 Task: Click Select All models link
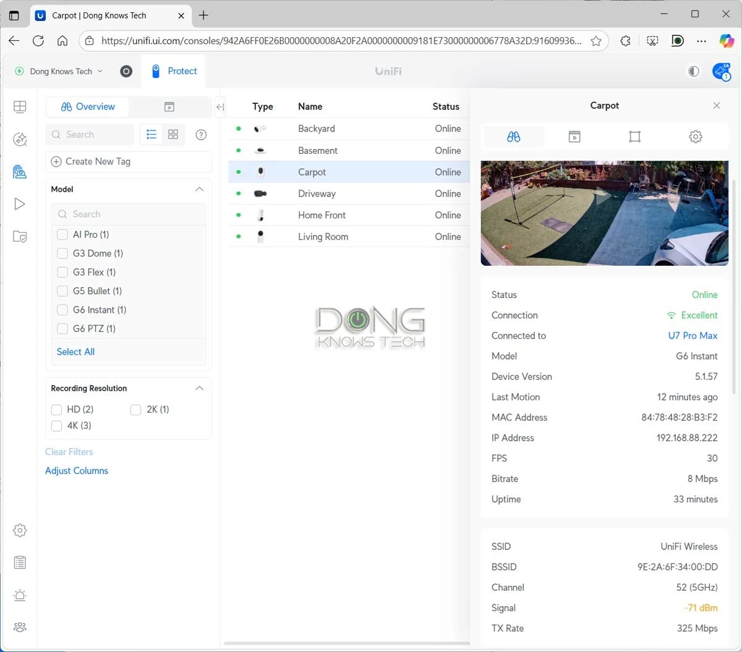coord(75,352)
